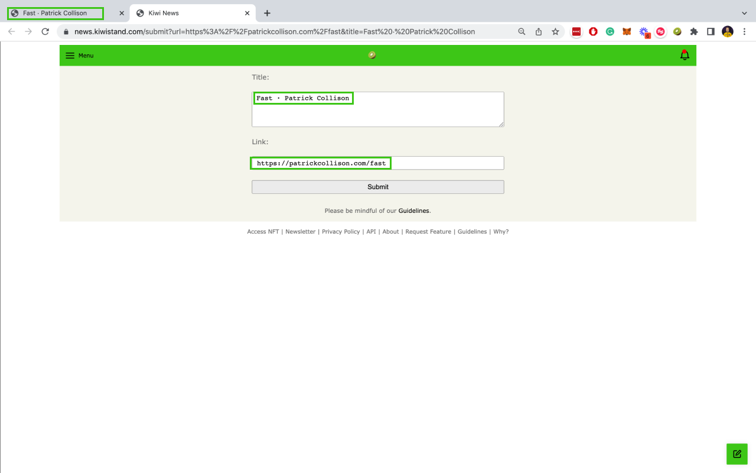Reload the page

(x=45, y=31)
